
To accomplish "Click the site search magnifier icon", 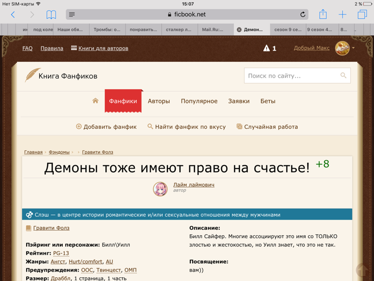I will pos(343,75).
